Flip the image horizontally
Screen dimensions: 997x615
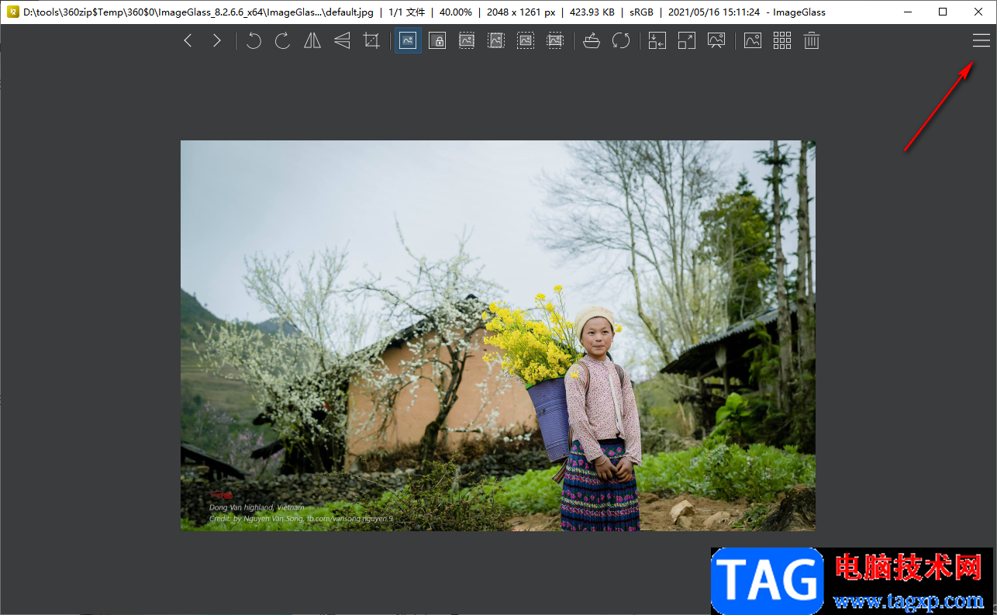click(312, 41)
